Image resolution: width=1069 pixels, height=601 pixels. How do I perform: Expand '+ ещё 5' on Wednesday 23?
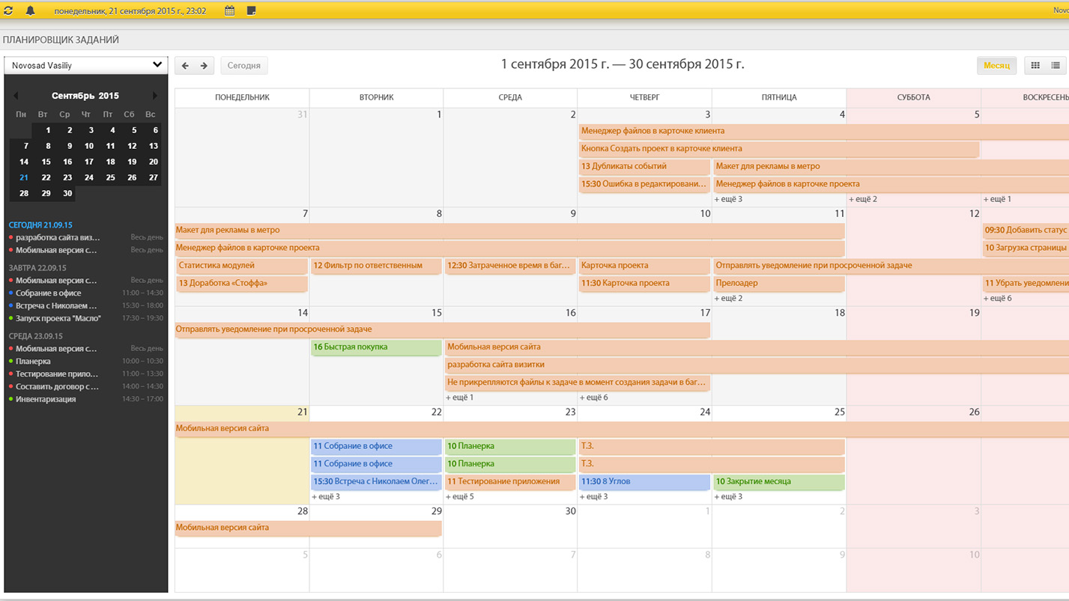460,496
